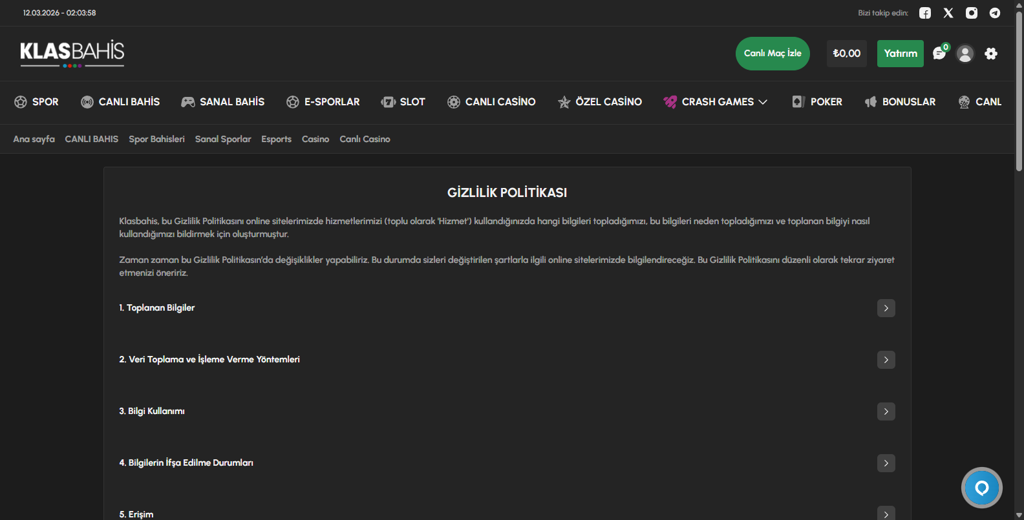The image size is (1024, 520).
Task: Click the ₺0,00 balance display
Action: click(x=847, y=54)
